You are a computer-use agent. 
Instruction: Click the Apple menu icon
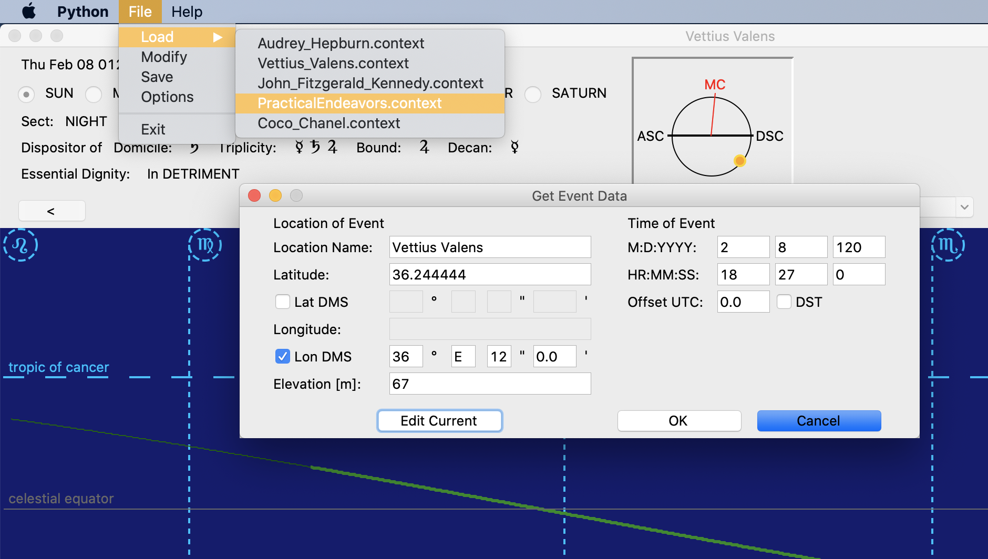29,12
